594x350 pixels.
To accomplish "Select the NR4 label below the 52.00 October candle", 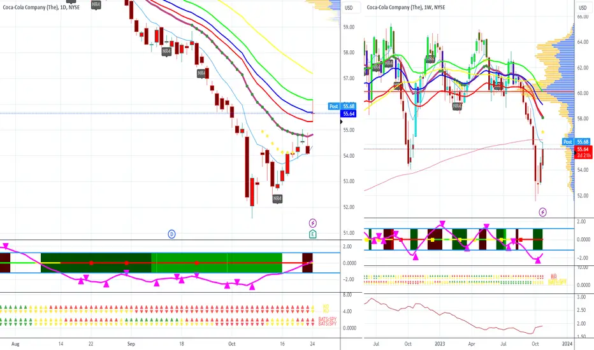I will click(x=277, y=199).
